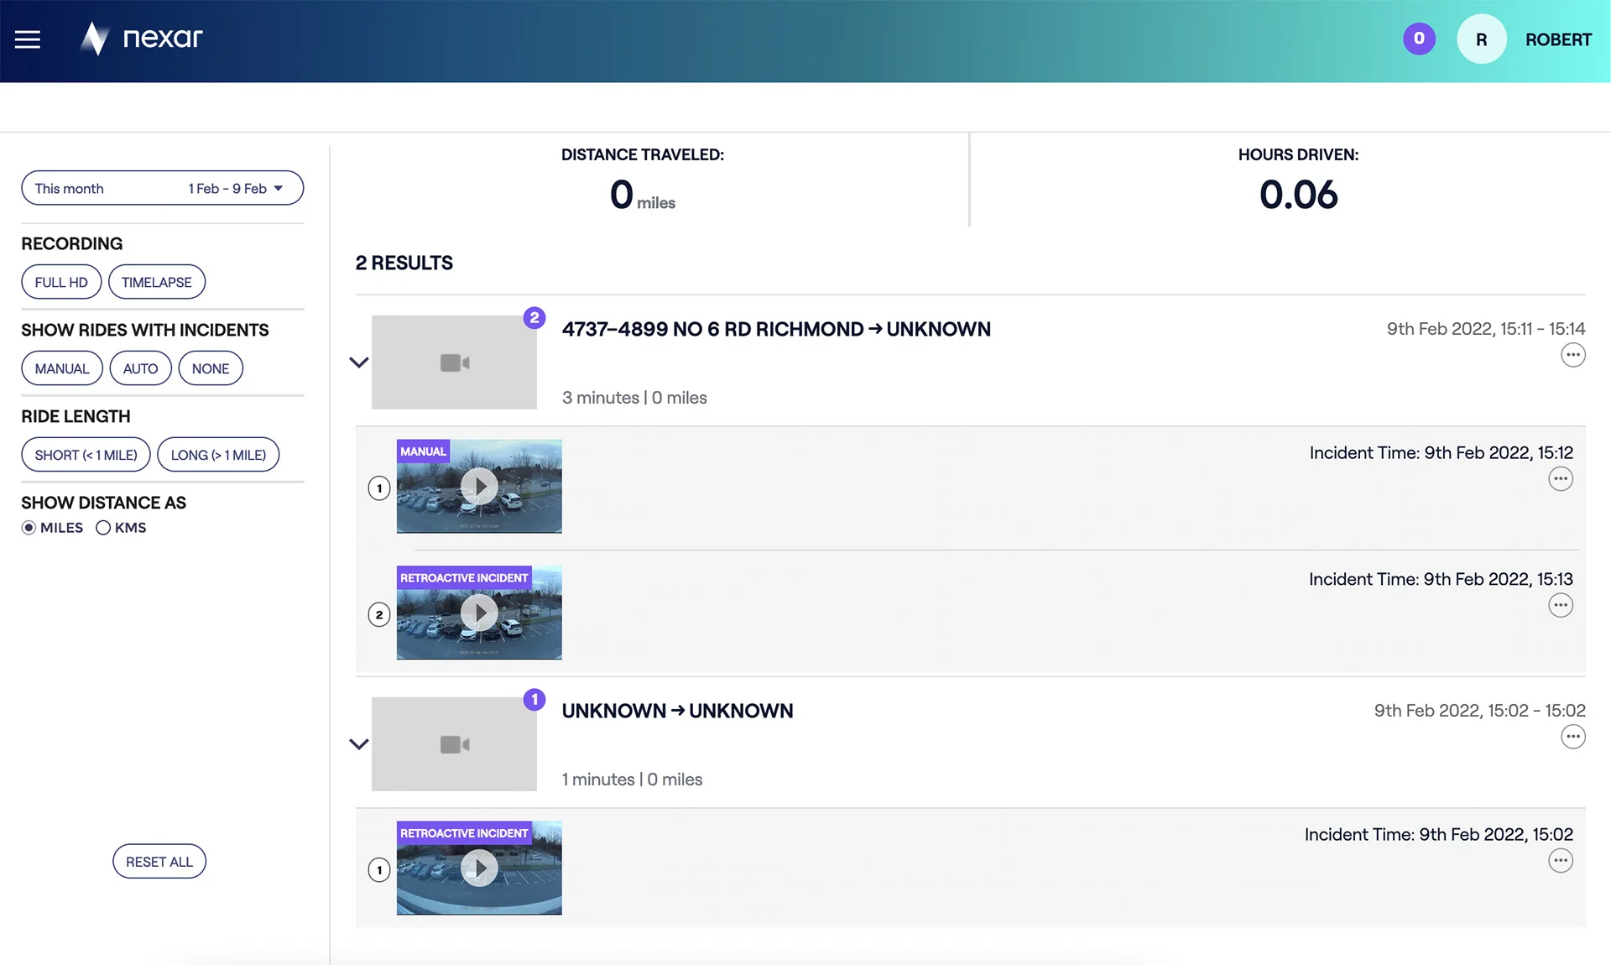Click the Nexar logo
Image resolution: width=1611 pixels, height=965 pixels.
coord(142,38)
